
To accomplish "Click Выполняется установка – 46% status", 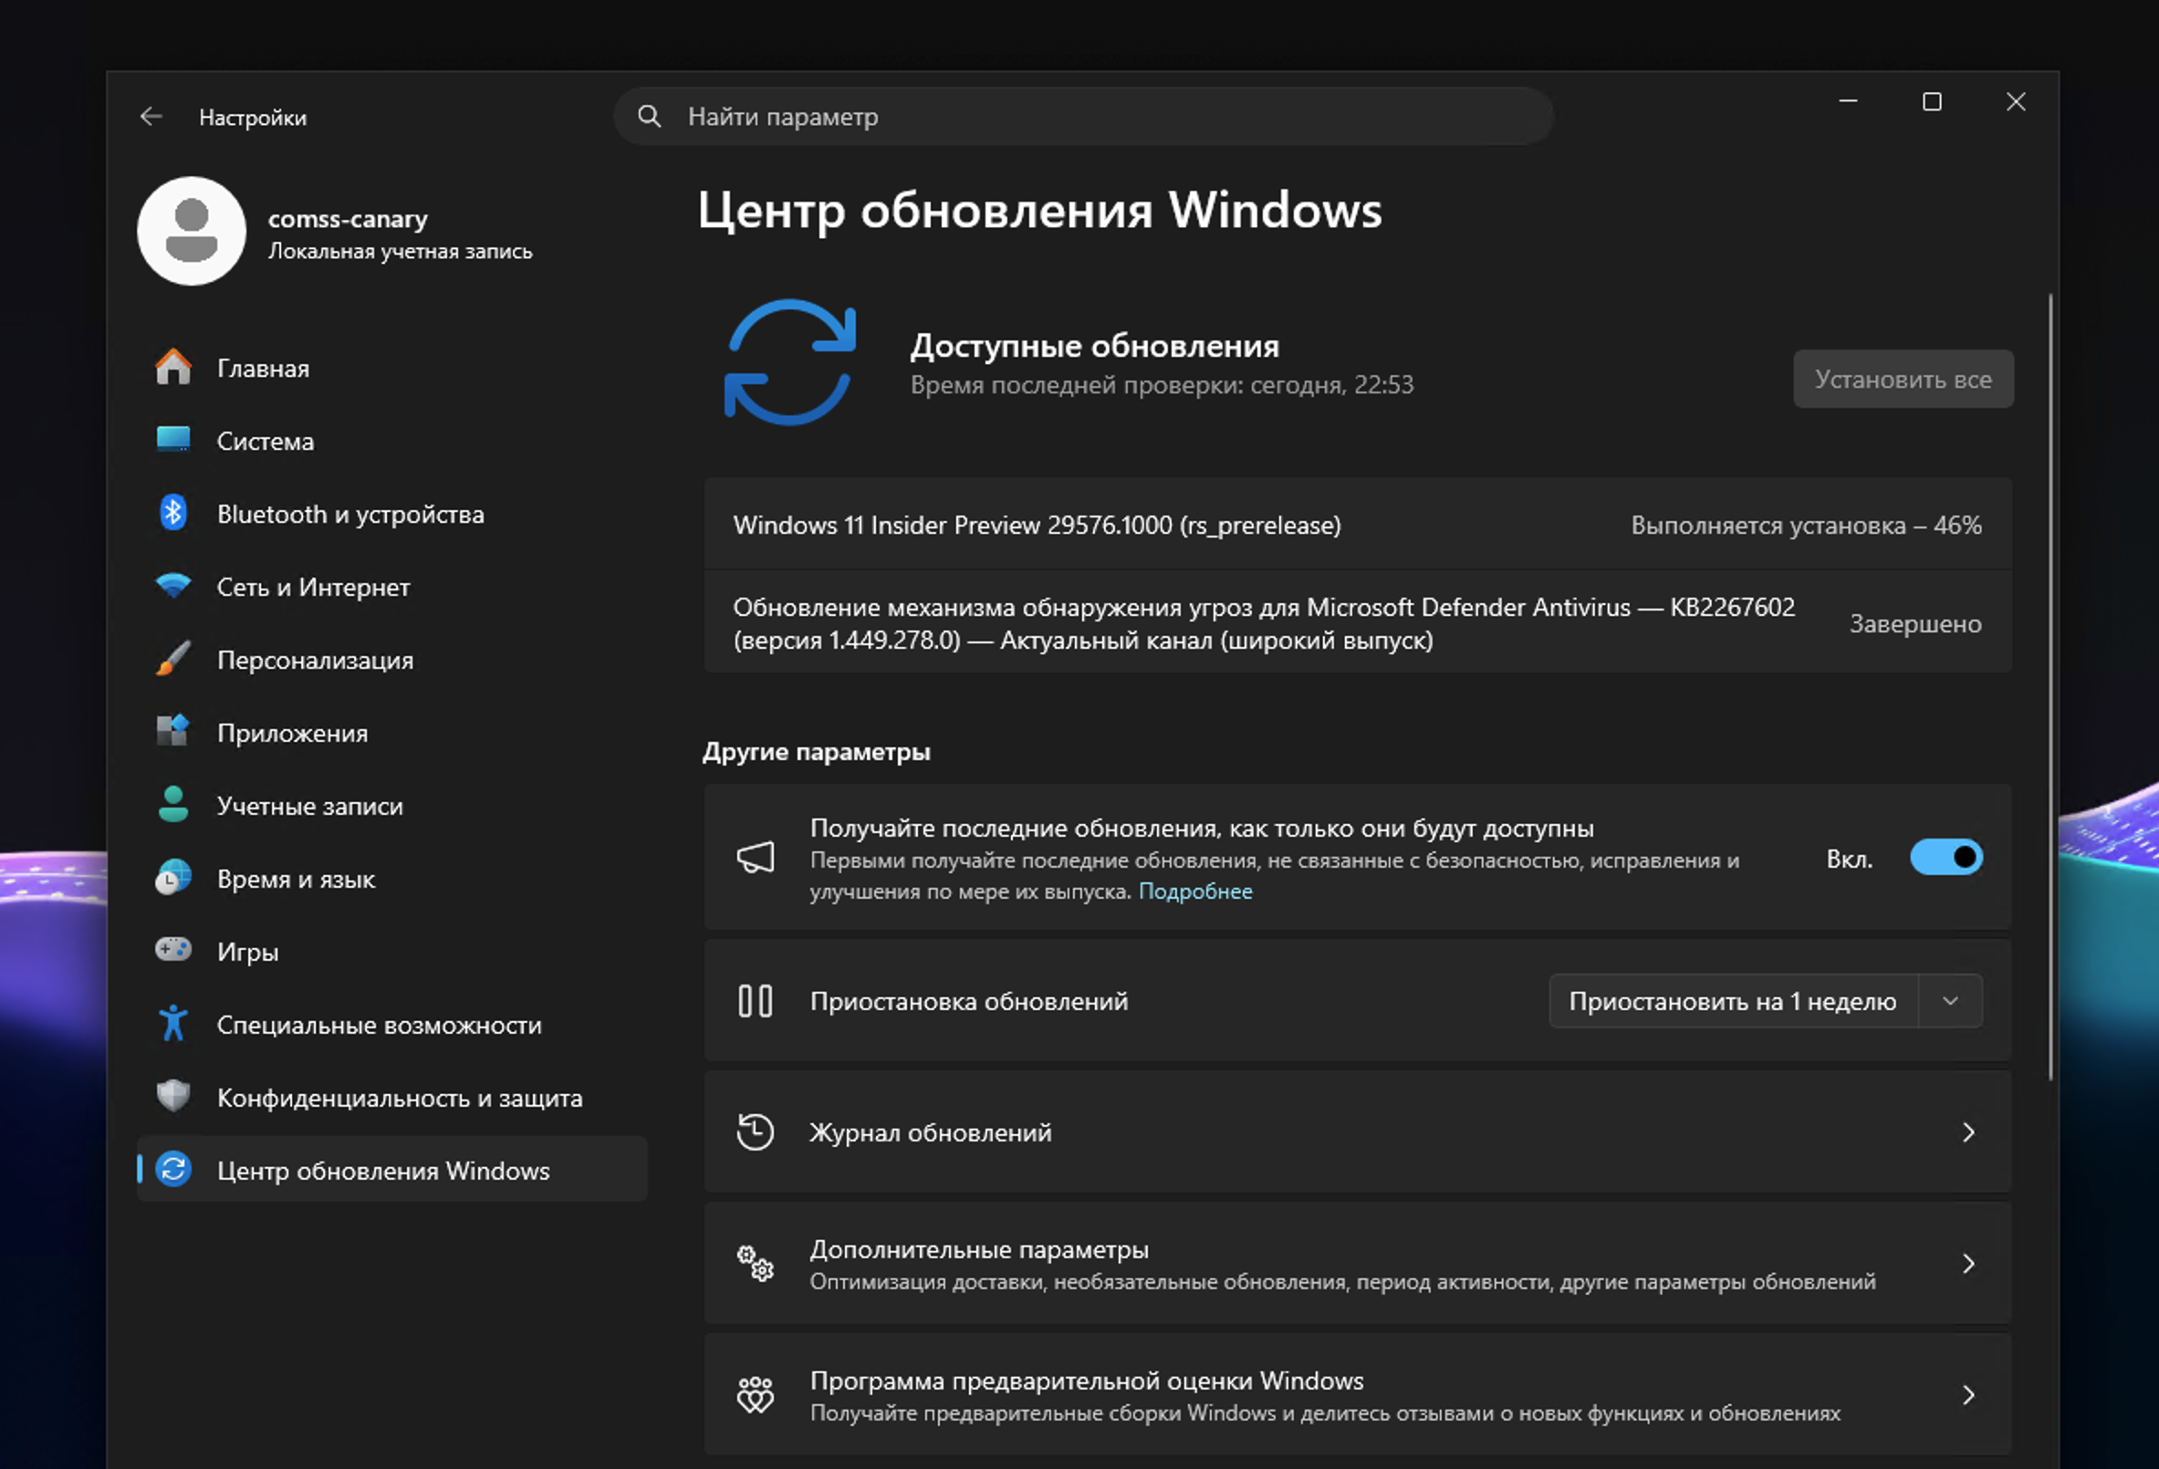I will [x=1806, y=525].
